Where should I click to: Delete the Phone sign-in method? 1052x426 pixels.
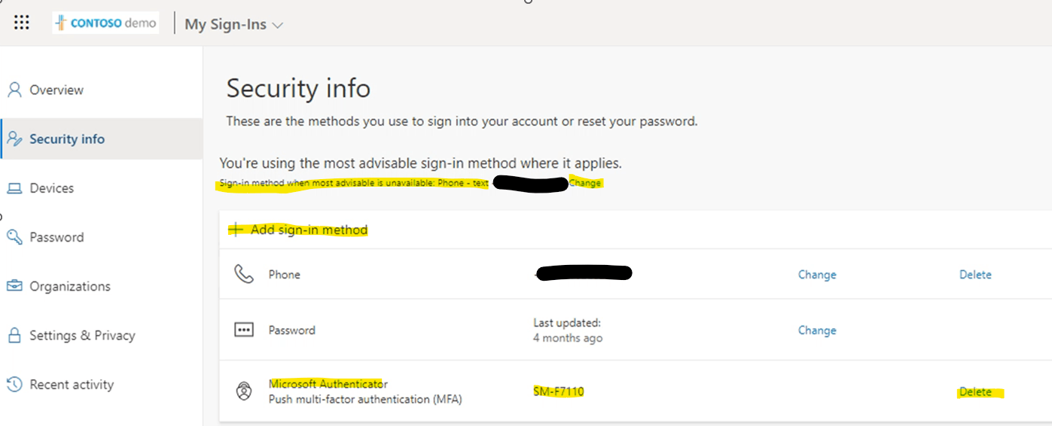coord(975,275)
